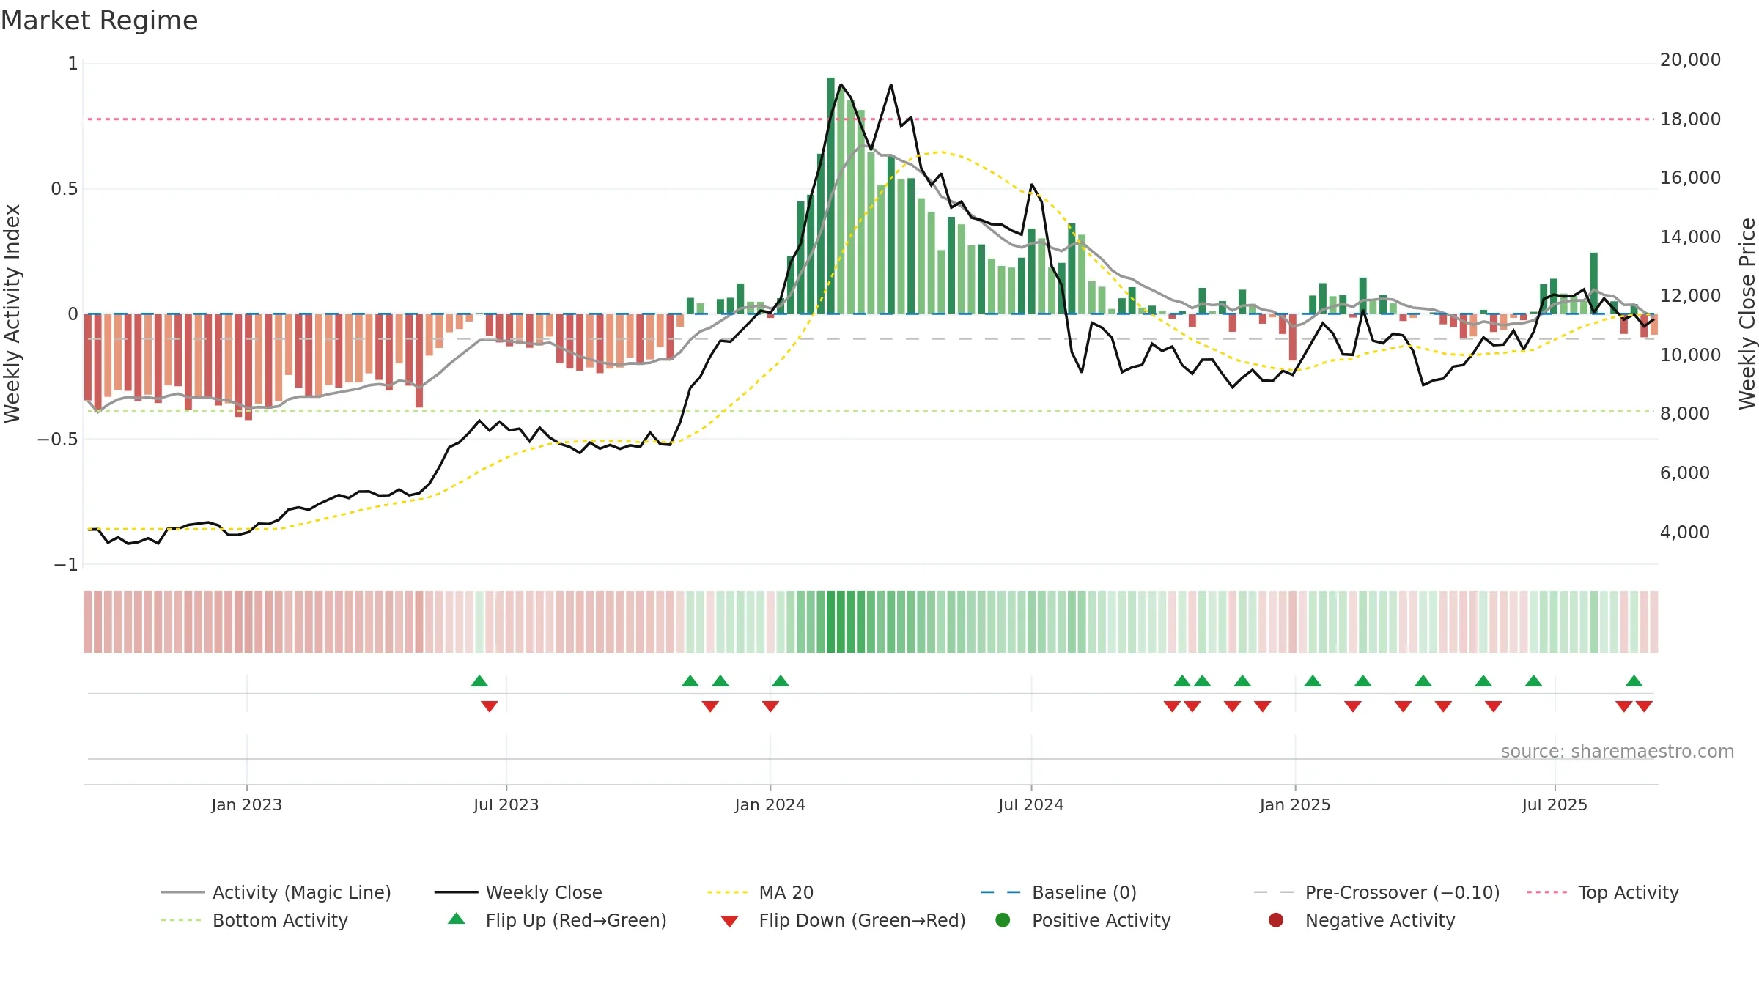
Task: Click the last Flip Up marker after Jul 2025
Action: pos(1634,681)
